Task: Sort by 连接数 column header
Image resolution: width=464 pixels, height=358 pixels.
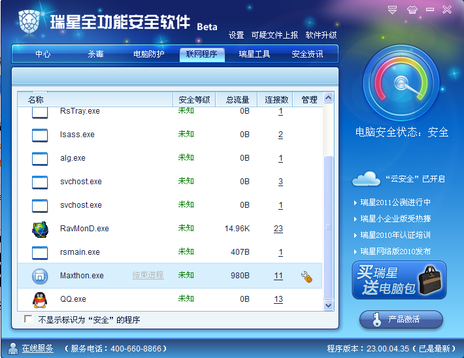Action: [275, 99]
